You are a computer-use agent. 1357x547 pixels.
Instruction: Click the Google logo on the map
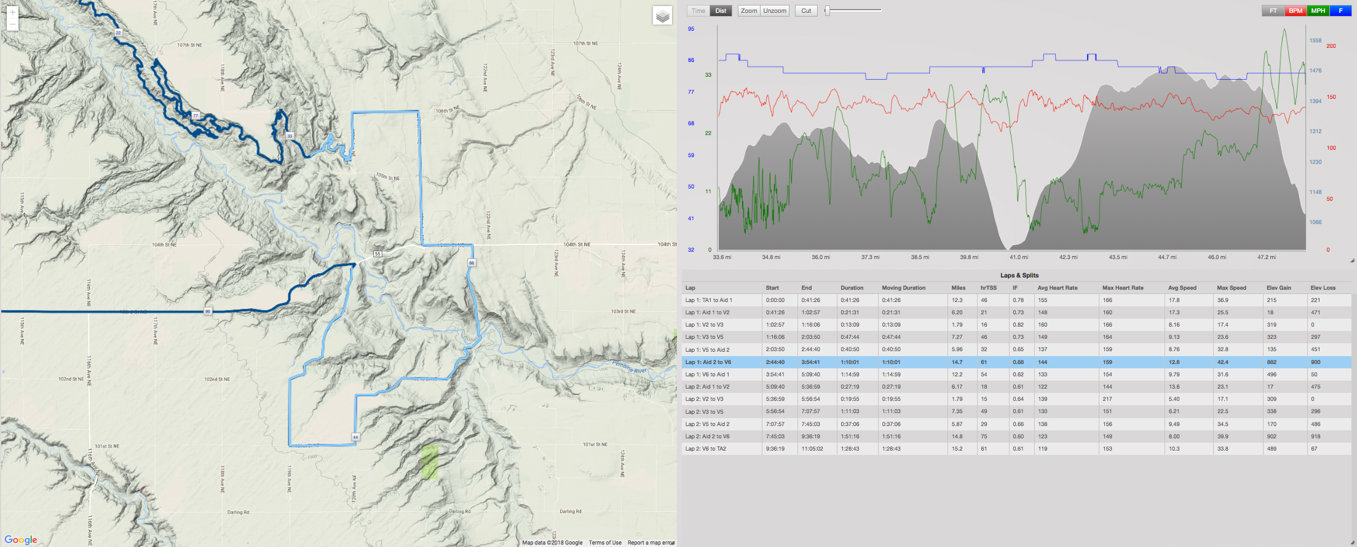coord(21,540)
